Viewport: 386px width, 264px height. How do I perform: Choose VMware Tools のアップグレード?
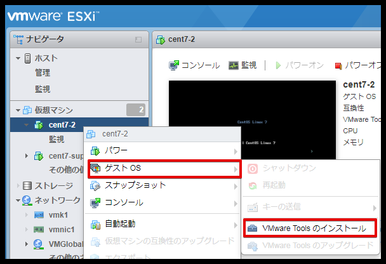click(310, 246)
